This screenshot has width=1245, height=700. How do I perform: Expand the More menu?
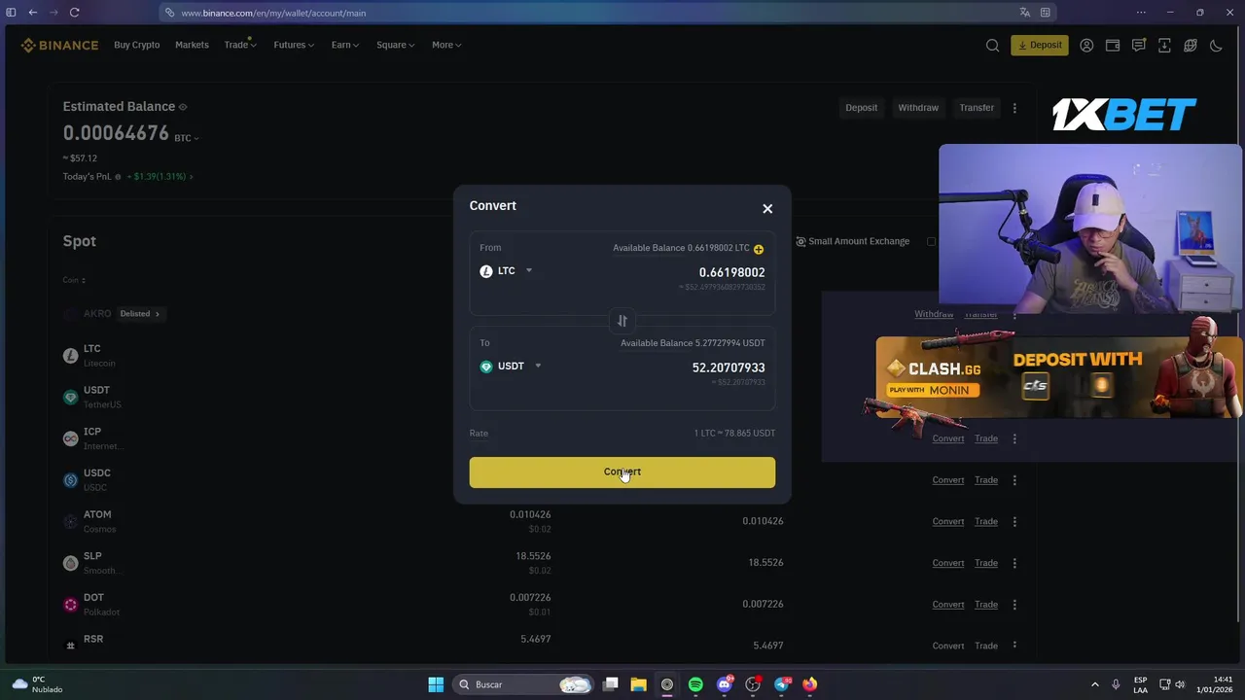click(446, 45)
